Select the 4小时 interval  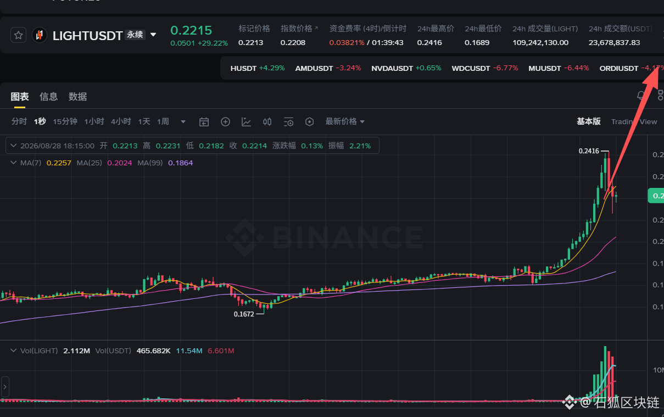pos(121,121)
